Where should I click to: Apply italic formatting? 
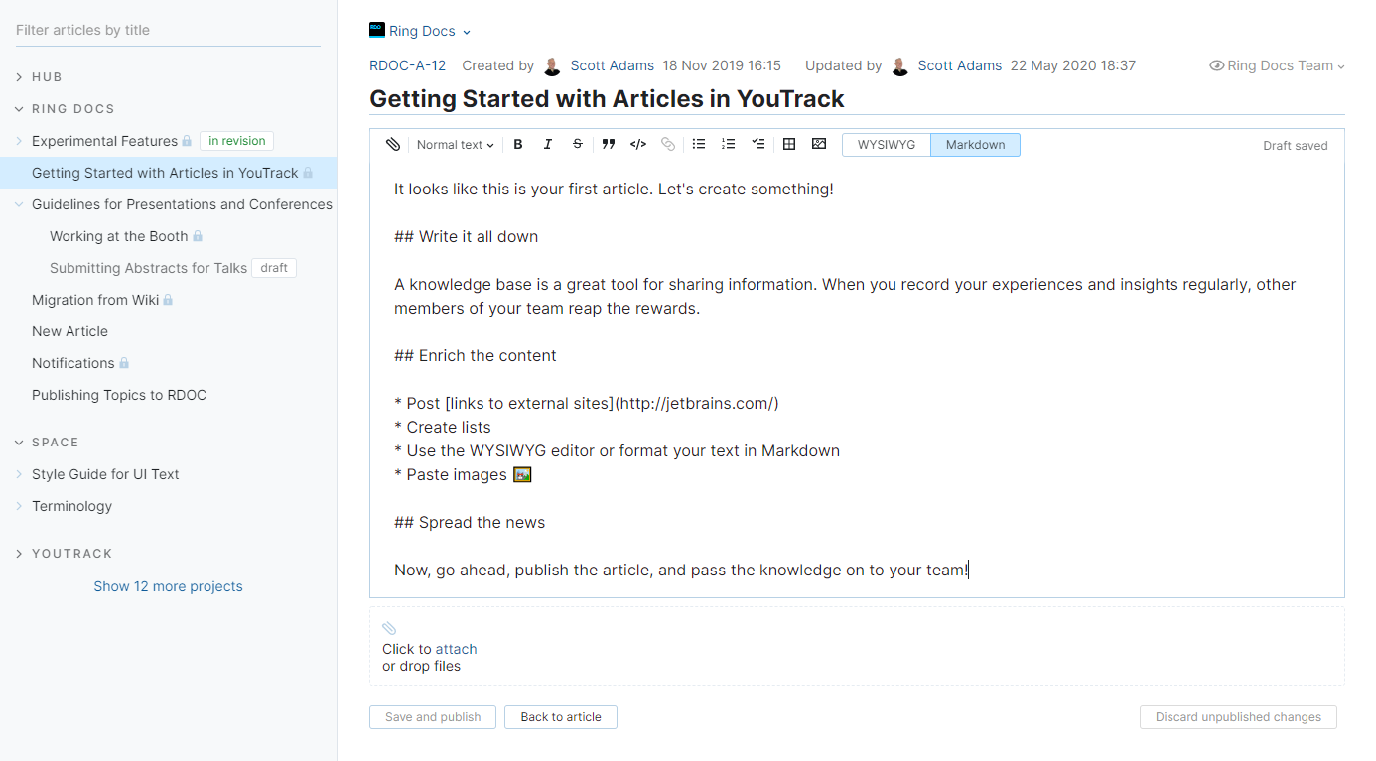click(548, 145)
